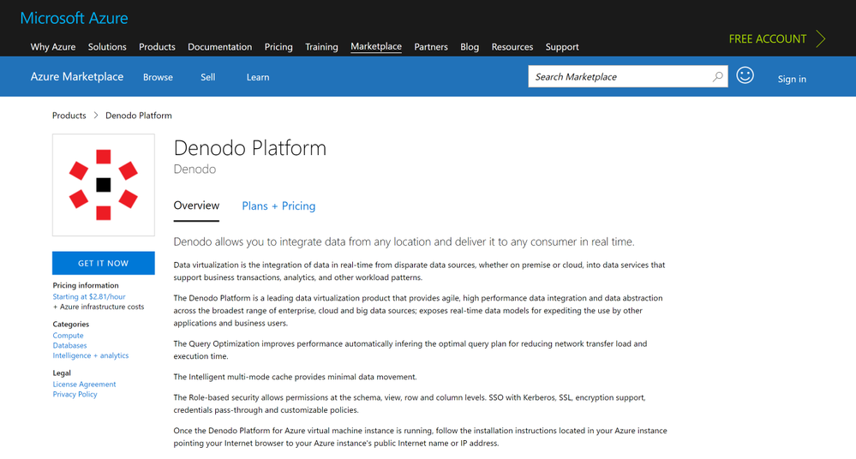Open the License Agreement link
This screenshot has width=856, height=459.
point(84,384)
